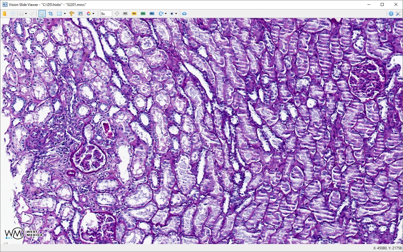403x252 pixels.
Task: Select the arrow pointer tool
Action: click(x=42, y=14)
